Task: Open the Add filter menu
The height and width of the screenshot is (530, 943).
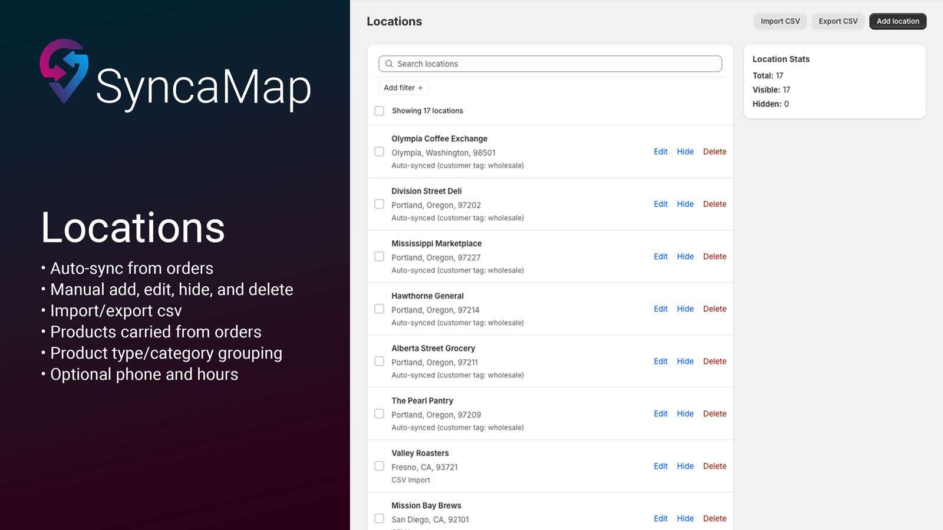Action: click(x=404, y=88)
